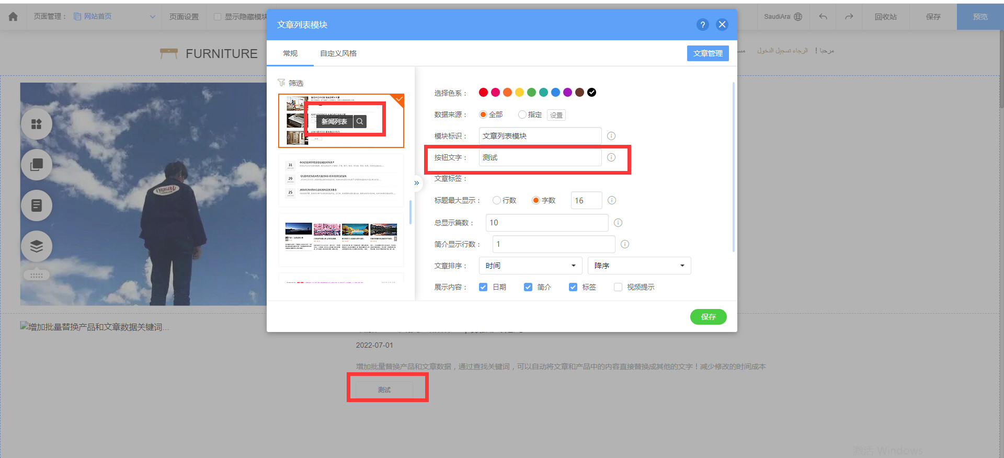
Task: Click the language globe icon
Action: point(798,17)
